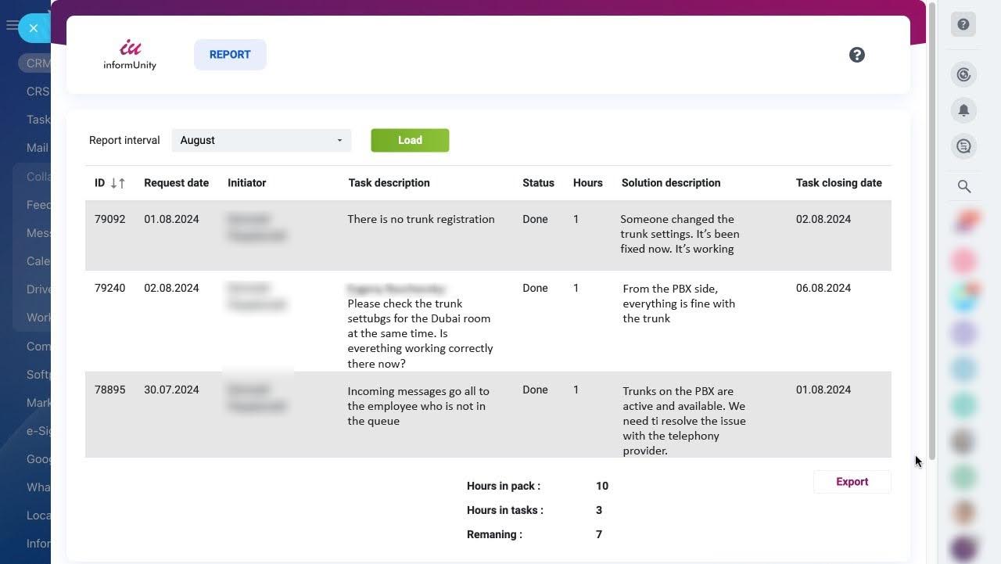Close the report panel with the X button
The width and height of the screenshot is (1001, 564).
(x=34, y=28)
